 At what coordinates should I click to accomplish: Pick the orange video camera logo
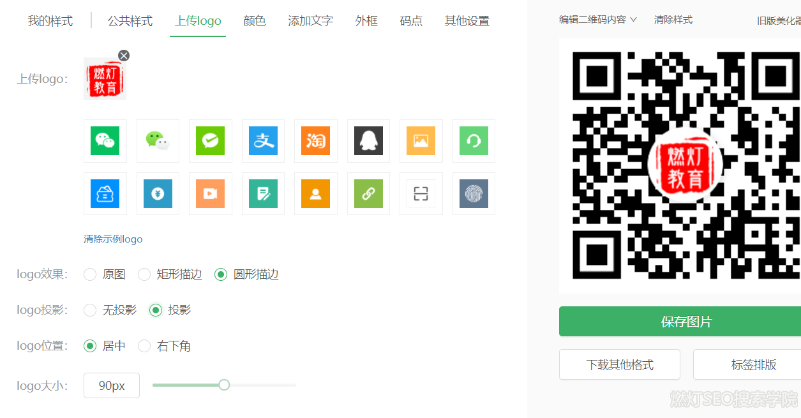[211, 194]
